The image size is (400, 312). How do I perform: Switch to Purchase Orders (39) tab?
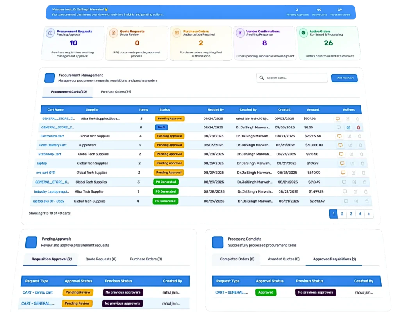pyautogui.click(x=116, y=92)
